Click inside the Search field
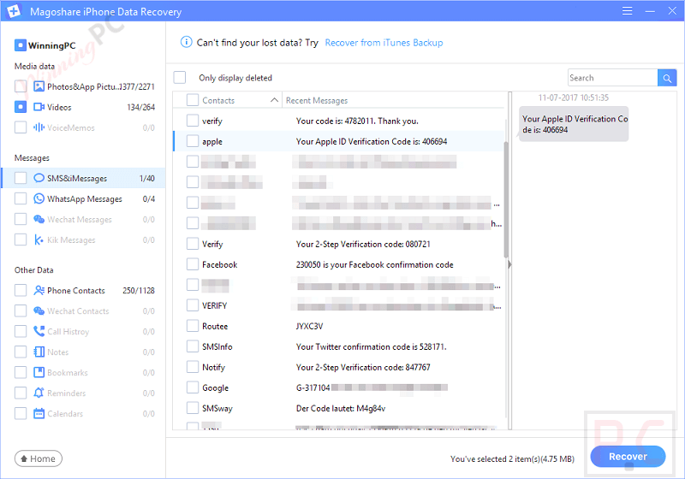 pyautogui.click(x=612, y=78)
